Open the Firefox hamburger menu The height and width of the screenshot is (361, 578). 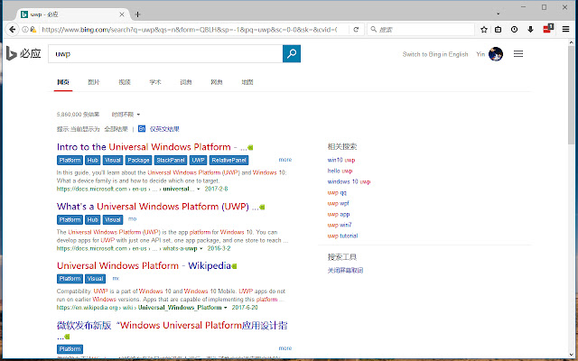(x=566, y=30)
